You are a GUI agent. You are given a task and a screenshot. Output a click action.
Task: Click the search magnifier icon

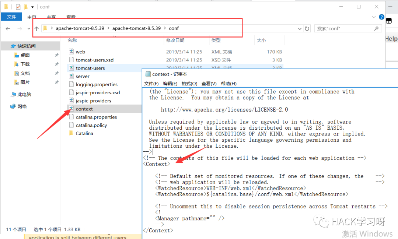[x=376, y=28]
